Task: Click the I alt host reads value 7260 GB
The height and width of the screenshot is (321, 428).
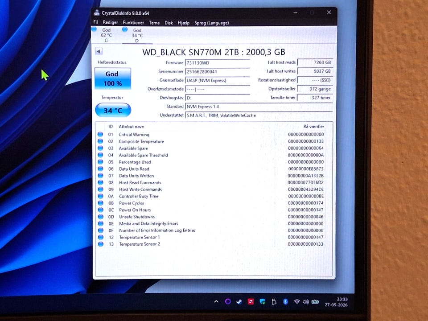Action: [x=315, y=62]
